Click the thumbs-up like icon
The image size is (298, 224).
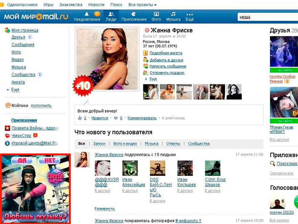80,118
